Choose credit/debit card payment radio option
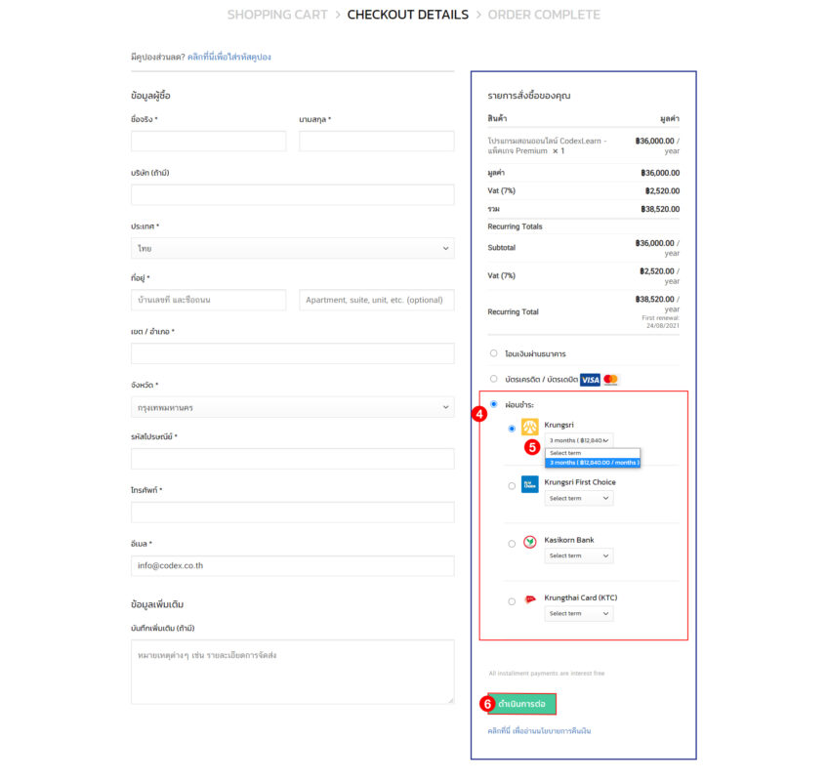Viewport: 828px width, 781px height. click(x=494, y=379)
